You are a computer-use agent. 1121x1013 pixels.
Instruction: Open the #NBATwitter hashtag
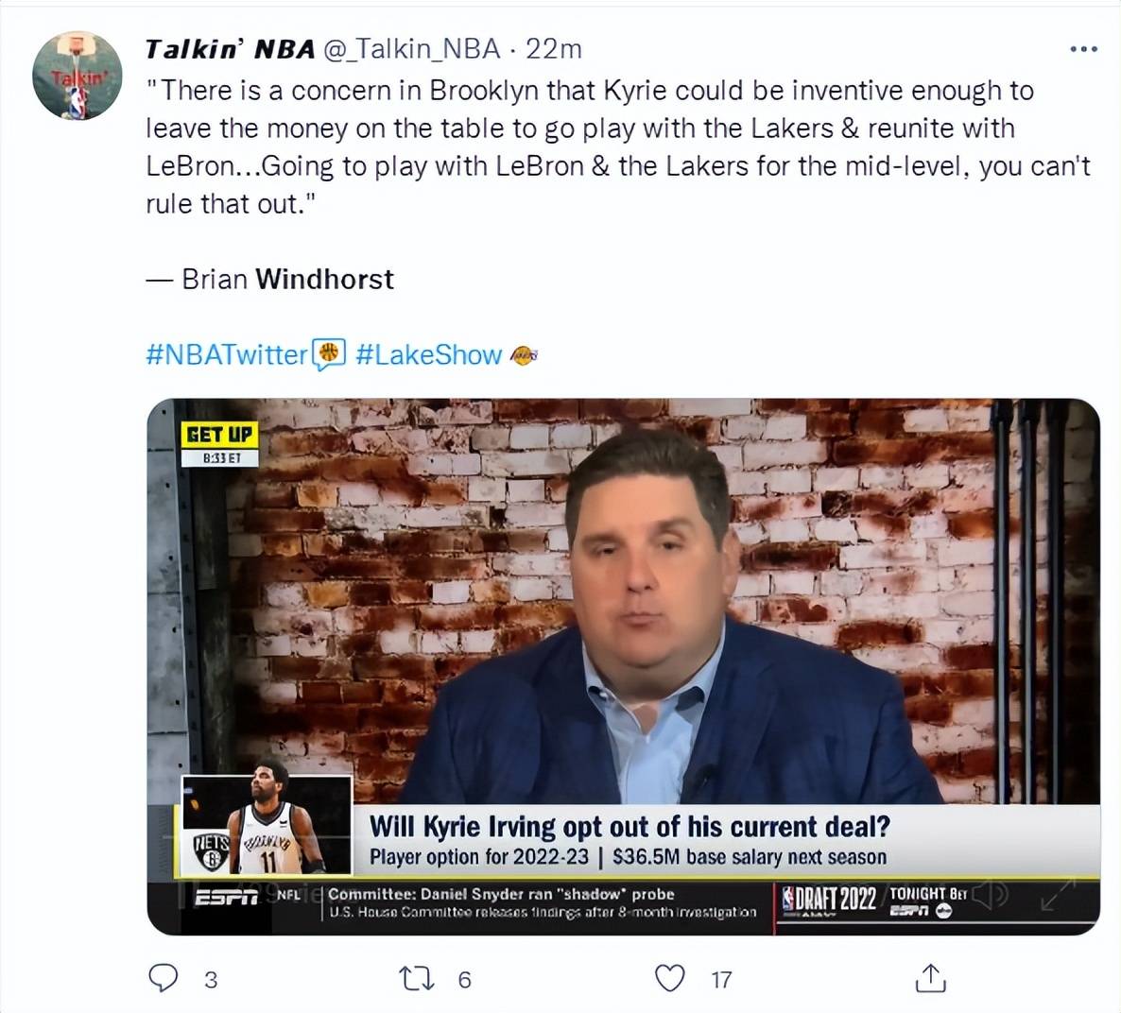227,354
